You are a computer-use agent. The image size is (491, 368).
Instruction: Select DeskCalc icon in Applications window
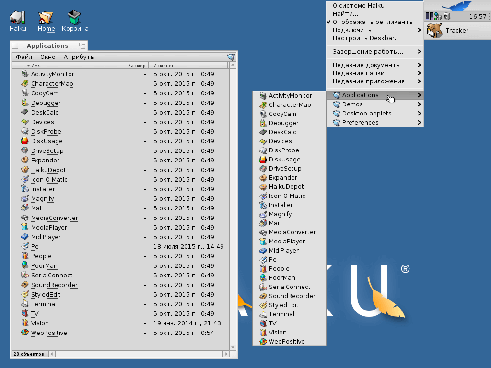point(25,112)
